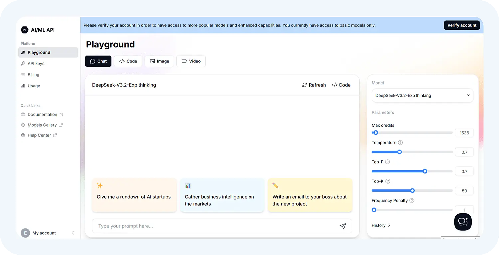
Task: Click the AI/ML API logo icon
Action: coord(24,30)
